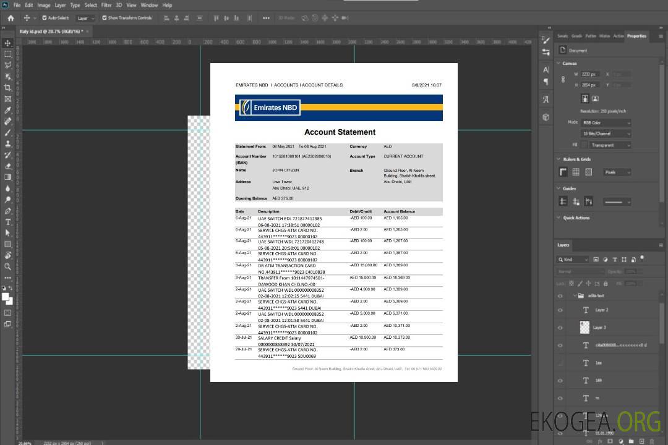Pick the Horizontal Type tool
This screenshot has height=445, width=668.
tap(8, 222)
